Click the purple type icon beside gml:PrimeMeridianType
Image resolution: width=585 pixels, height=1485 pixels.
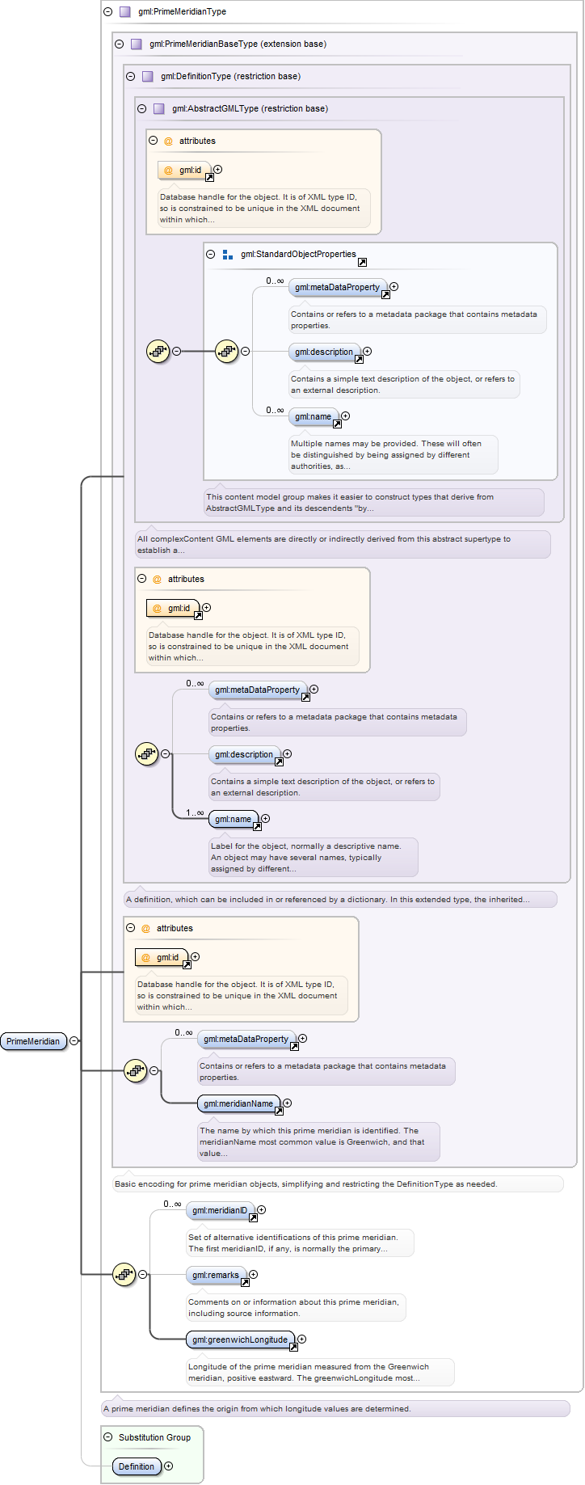click(x=124, y=12)
